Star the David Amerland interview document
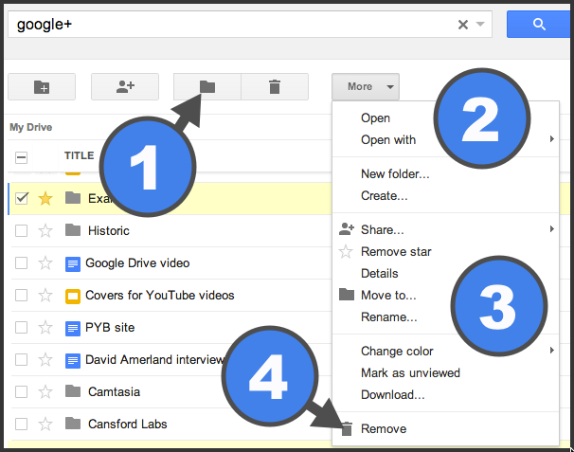The image size is (574, 452). 45,360
